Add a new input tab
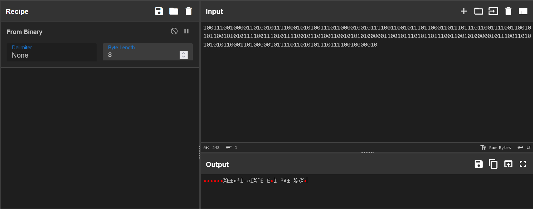This screenshot has height=209, width=533. click(464, 11)
